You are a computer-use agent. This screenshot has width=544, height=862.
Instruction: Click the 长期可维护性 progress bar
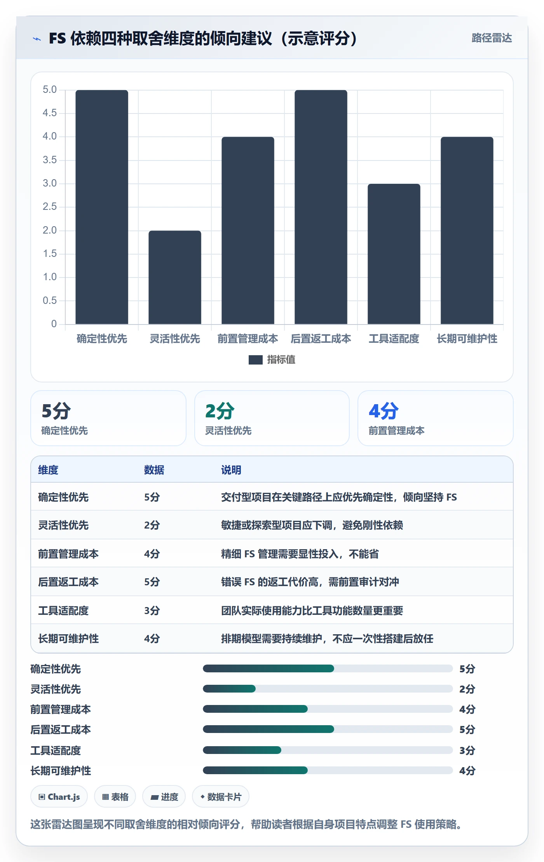328,770
